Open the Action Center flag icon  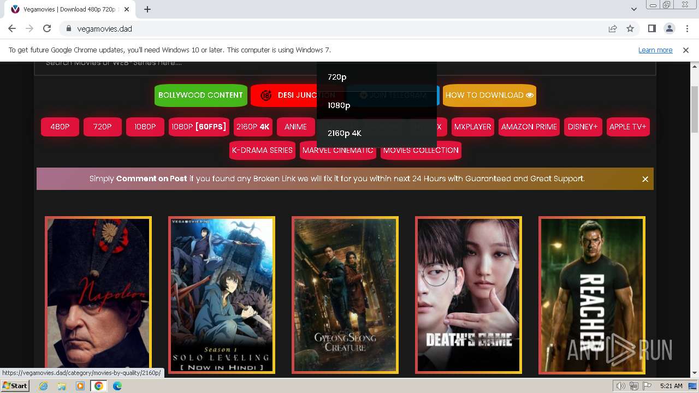647,386
